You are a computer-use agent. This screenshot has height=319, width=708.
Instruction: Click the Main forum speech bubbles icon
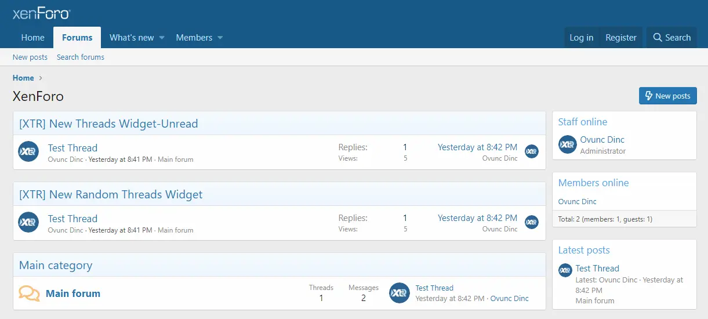[29, 293]
